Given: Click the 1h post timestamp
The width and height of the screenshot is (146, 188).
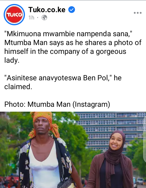Looking at the screenshot, I should (31, 18).
